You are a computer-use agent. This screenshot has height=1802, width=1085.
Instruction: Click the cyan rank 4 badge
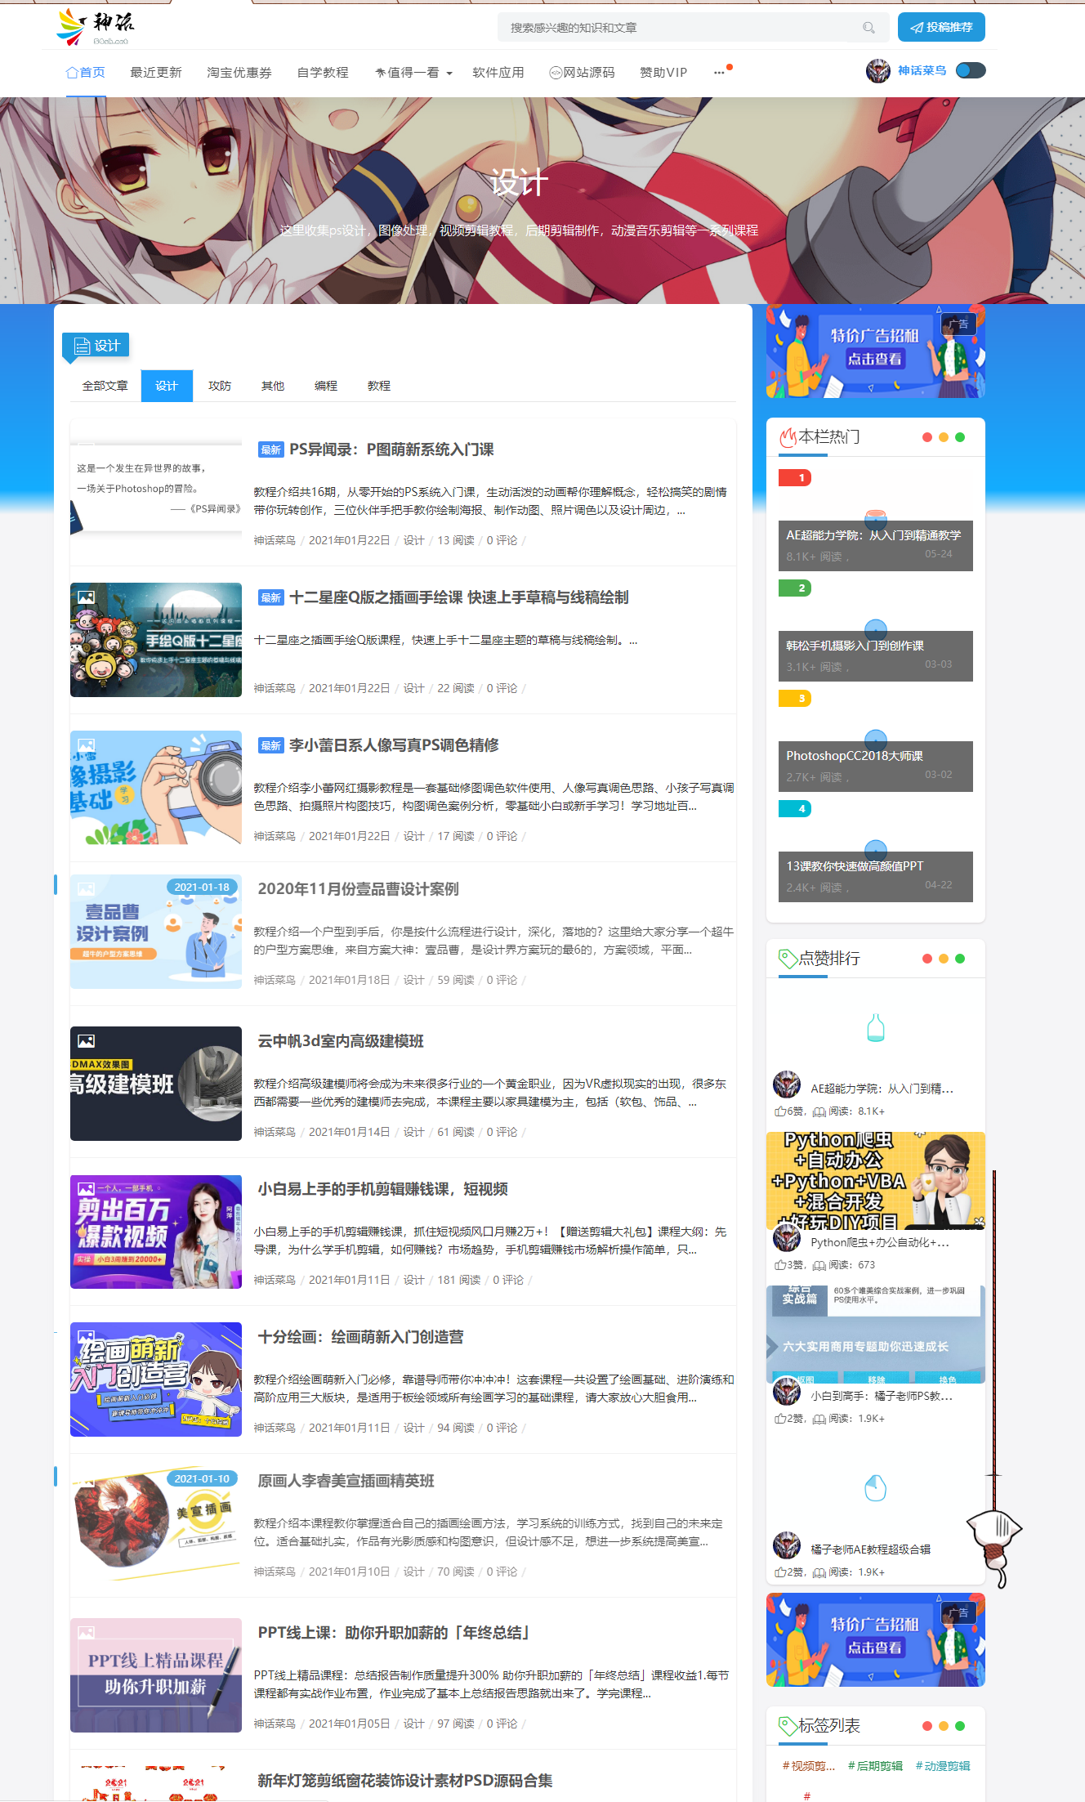click(795, 808)
